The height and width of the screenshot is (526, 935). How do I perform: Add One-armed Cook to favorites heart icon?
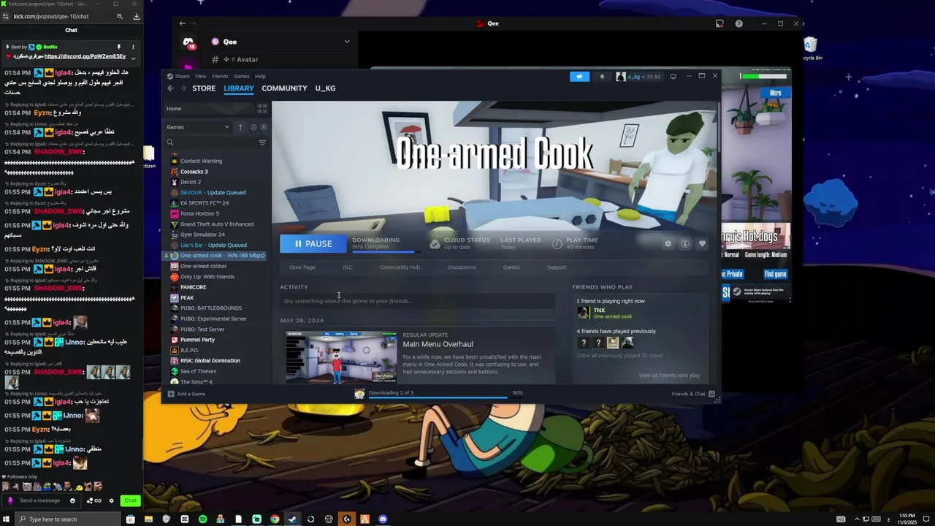(x=702, y=244)
